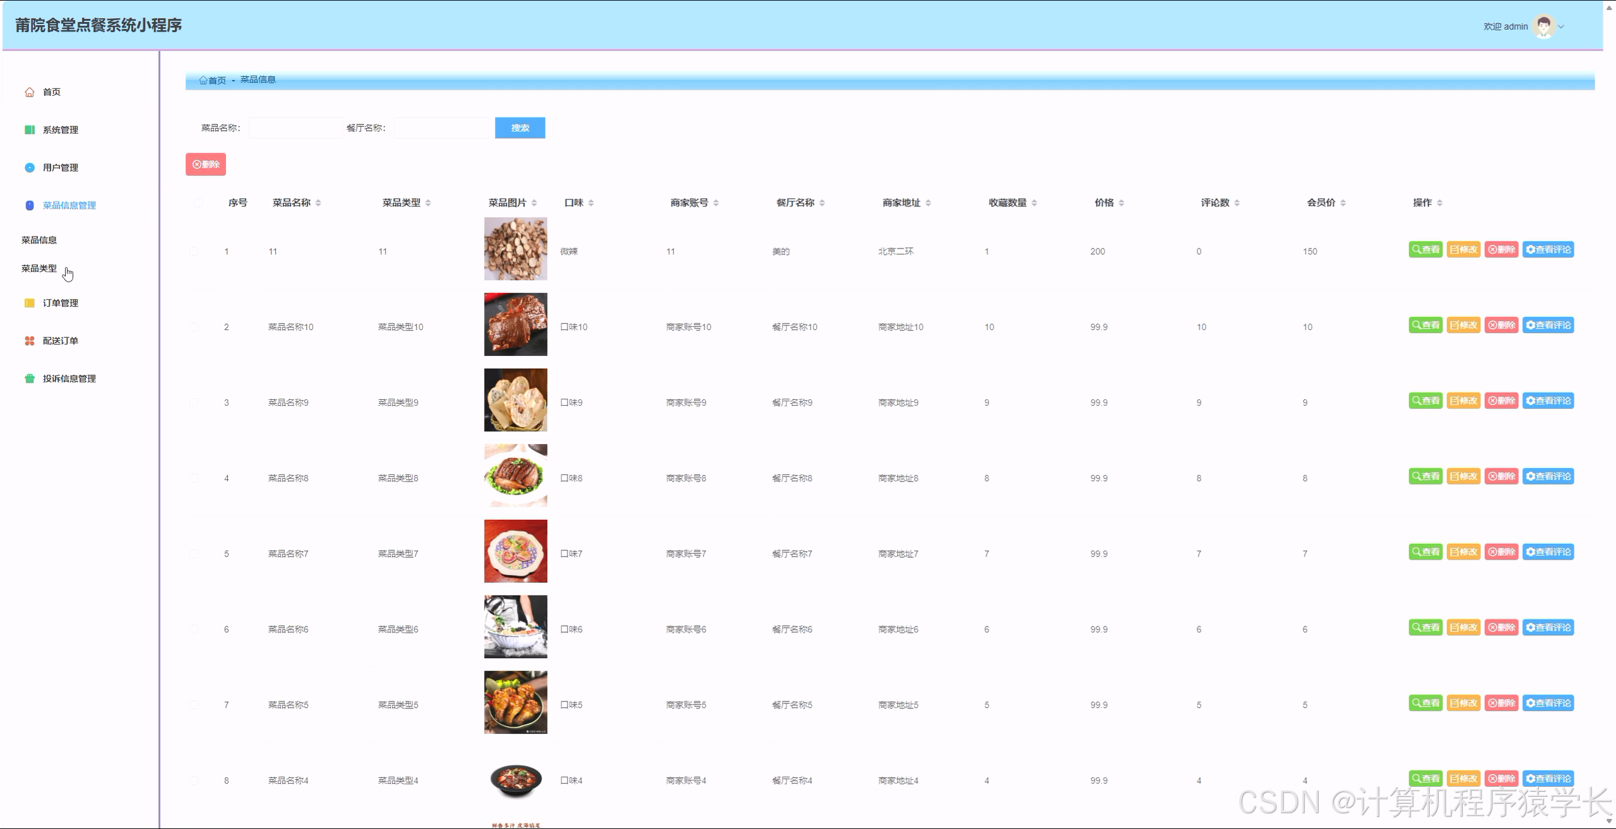Click the 菜品名称 search input field

tap(295, 128)
